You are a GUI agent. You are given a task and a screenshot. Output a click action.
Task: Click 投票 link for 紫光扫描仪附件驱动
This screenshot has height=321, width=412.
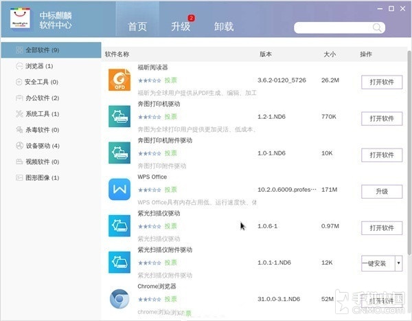170,263
